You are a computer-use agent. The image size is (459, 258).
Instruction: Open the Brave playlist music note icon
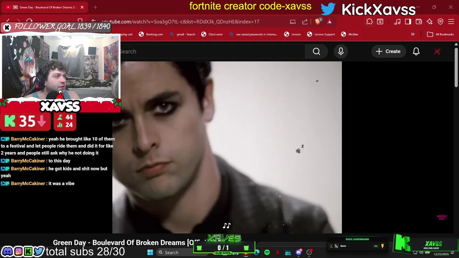(x=397, y=21)
